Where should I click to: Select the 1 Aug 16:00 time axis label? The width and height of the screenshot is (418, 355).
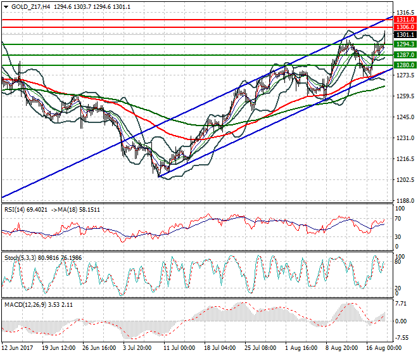pos(301,348)
